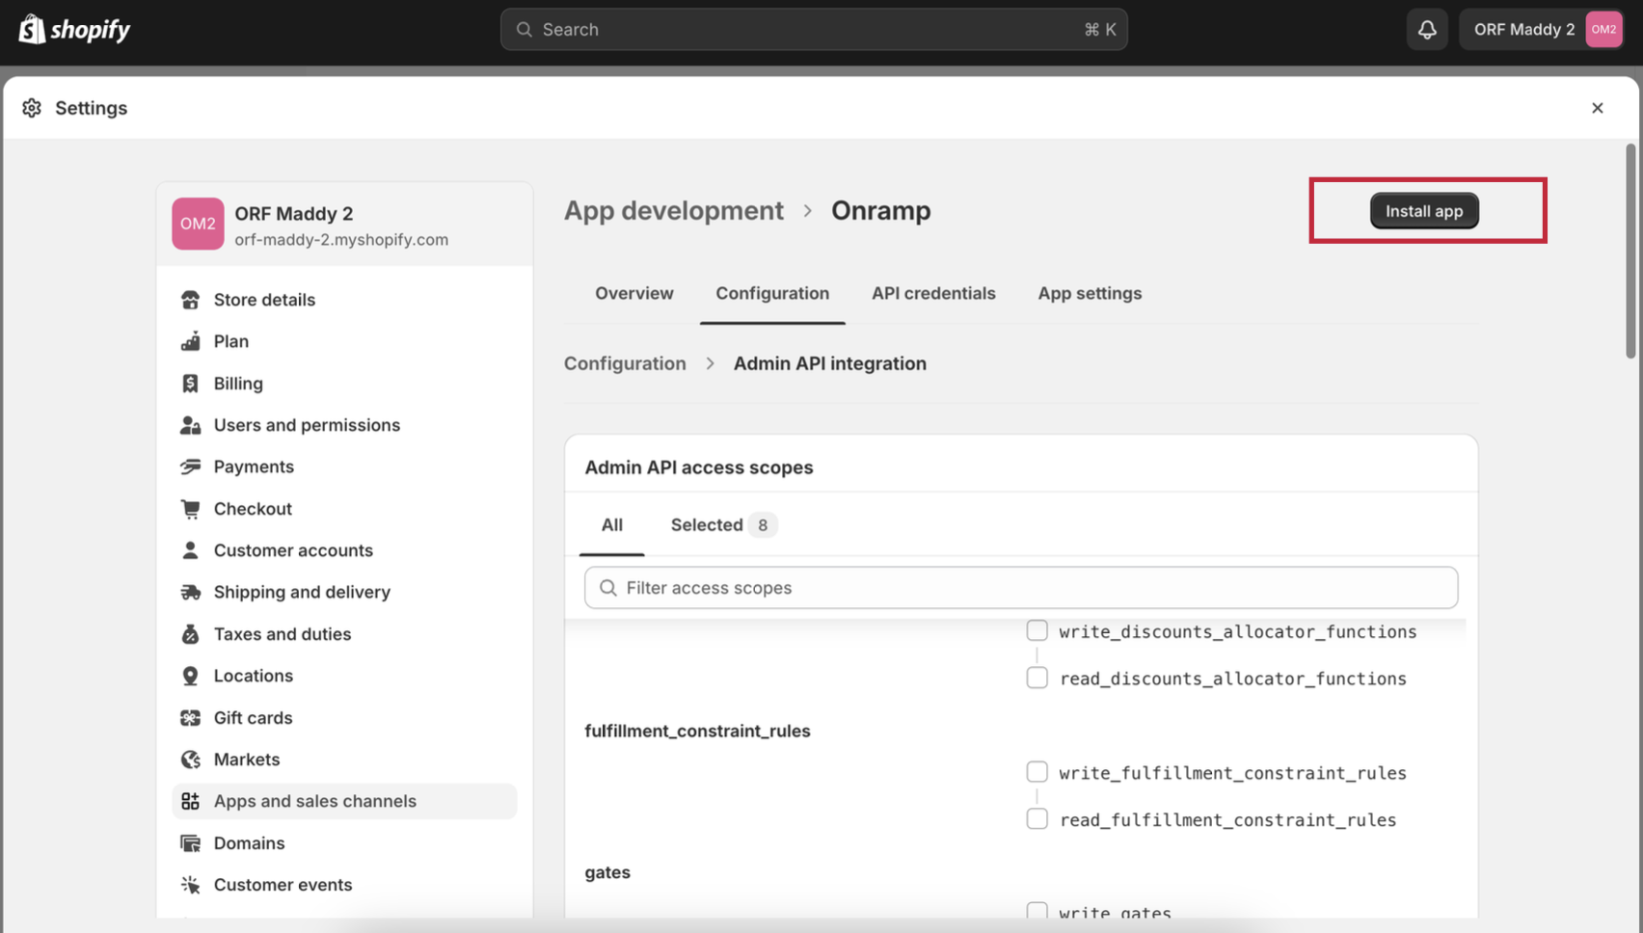1643x933 pixels.
Task: Select Apps and sales channels
Action: (x=344, y=801)
